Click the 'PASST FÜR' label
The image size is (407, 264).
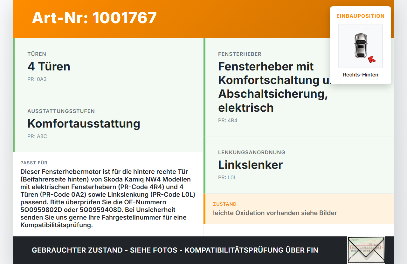coord(34,163)
